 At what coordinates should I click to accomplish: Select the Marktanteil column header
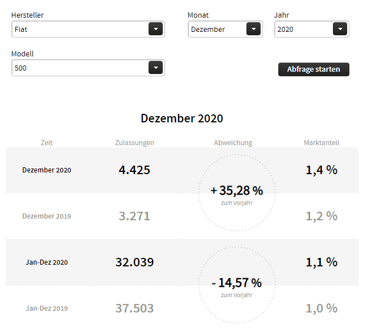click(x=322, y=143)
